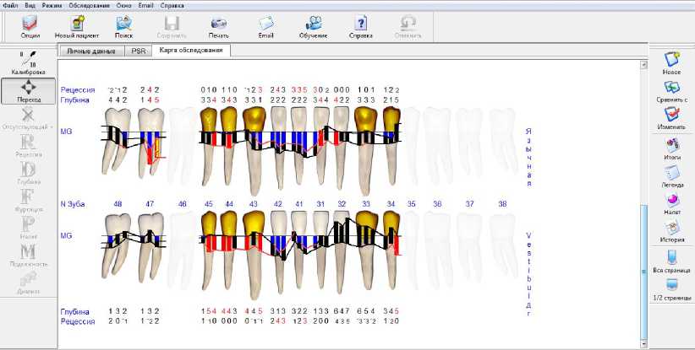Select Карта обследования tab

190,50
